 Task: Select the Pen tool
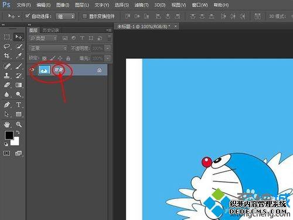(x=7, y=104)
